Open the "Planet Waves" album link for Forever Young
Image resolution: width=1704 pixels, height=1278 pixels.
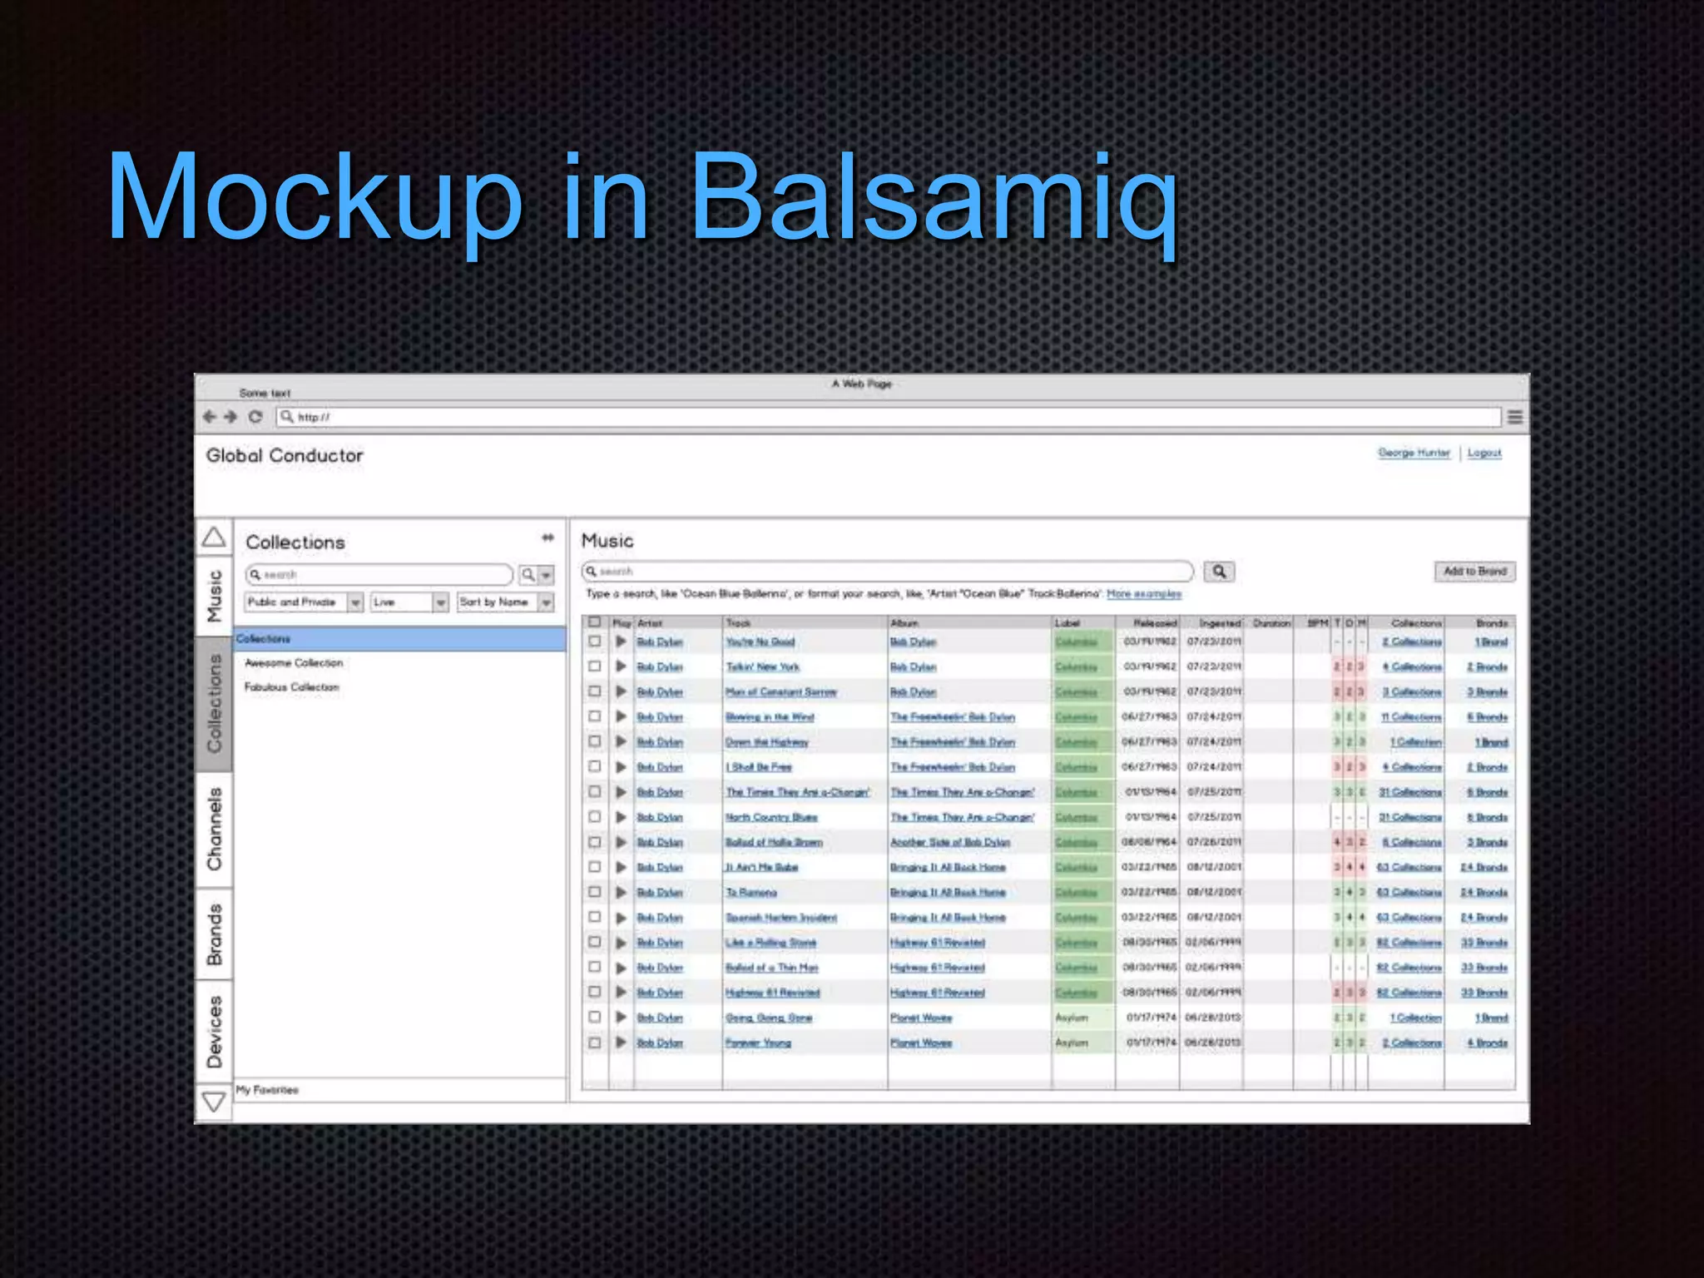(x=921, y=1043)
